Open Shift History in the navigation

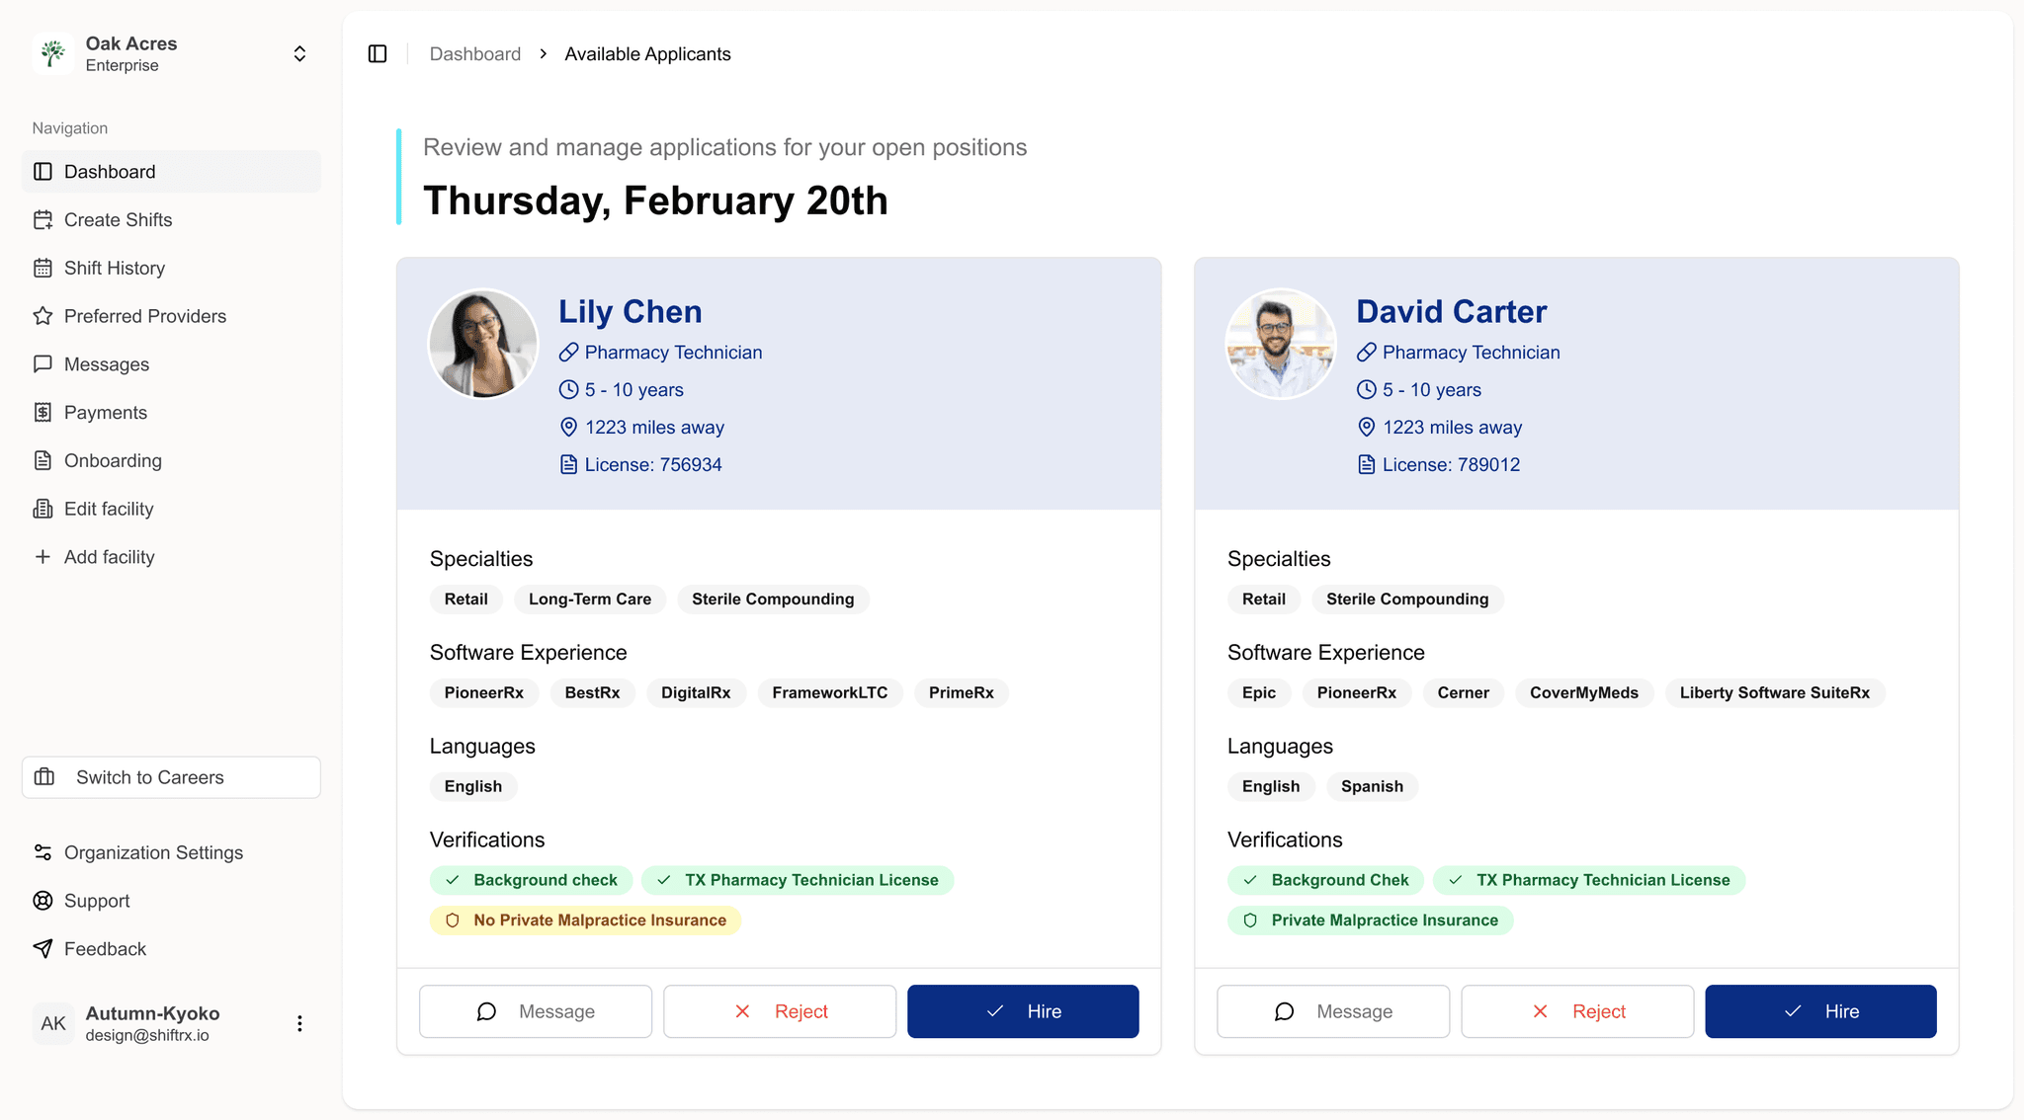click(x=114, y=268)
